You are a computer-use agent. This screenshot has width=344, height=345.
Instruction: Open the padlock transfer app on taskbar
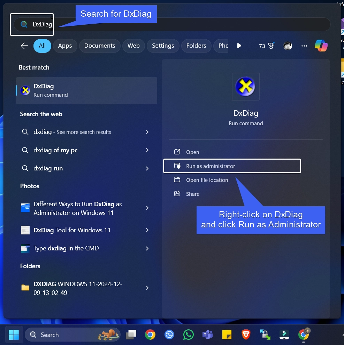click(265, 335)
